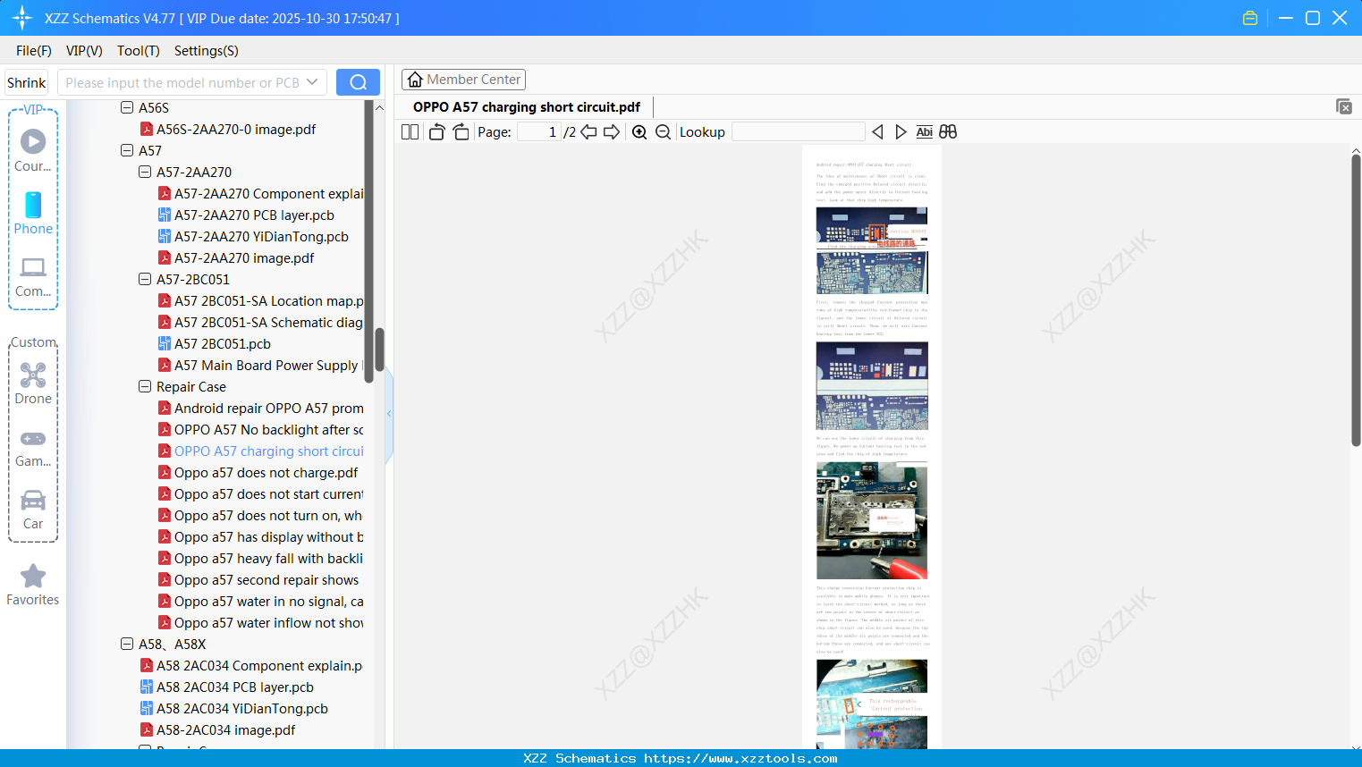This screenshot has width=1362, height=767.
Task: Open the Member Center
Action: 463,80
